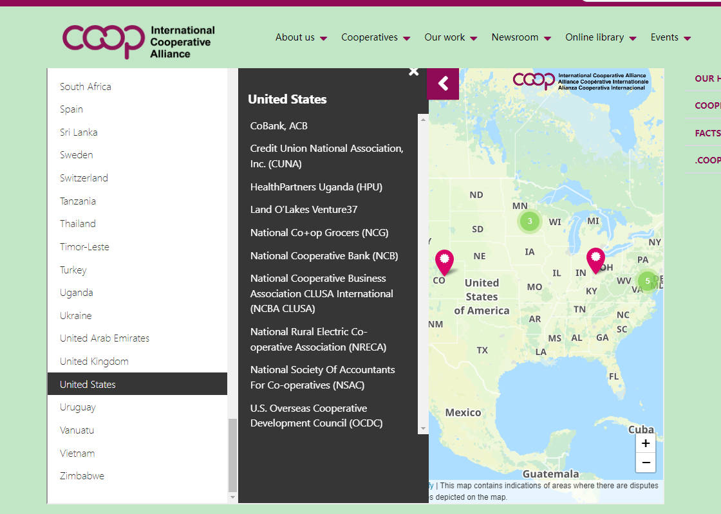Viewport: 721px width, 514px height.
Task: Click the country list scrollbar thumb
Action: pos(232,454)
